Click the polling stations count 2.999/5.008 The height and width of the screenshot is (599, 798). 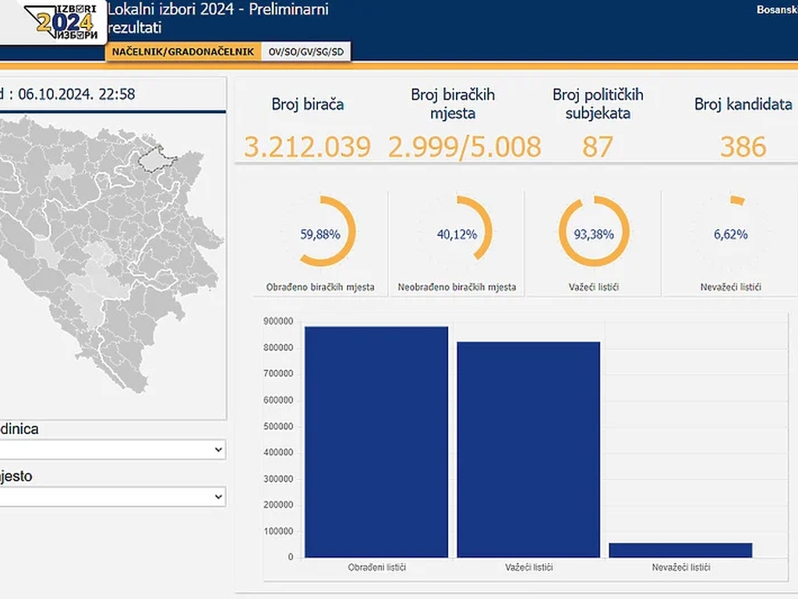pyautogui.click(x=464, y=146)
